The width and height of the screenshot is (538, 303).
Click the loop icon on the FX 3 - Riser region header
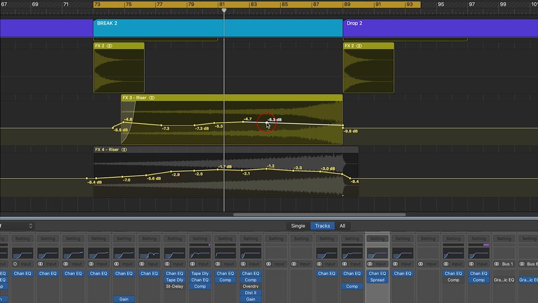(152, 98)
